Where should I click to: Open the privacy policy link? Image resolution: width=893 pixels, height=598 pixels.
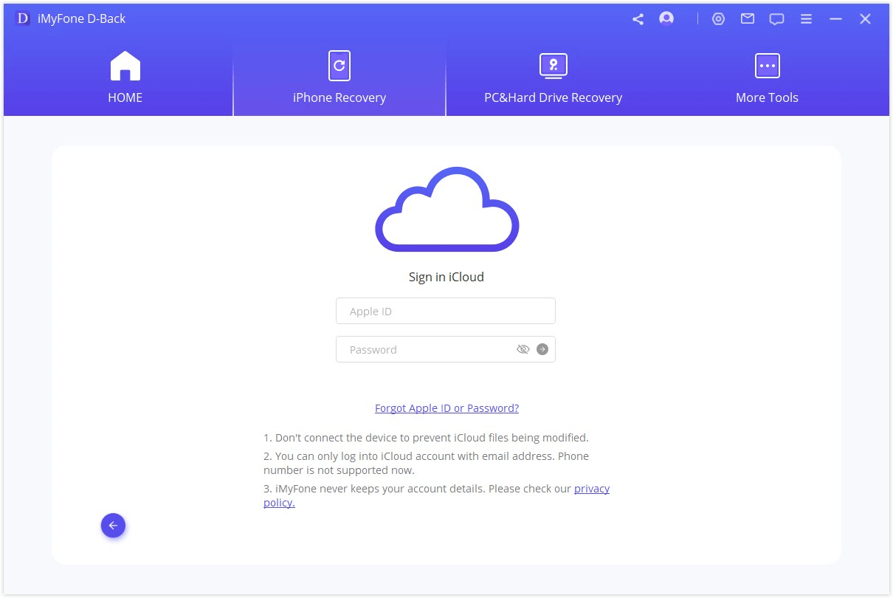591,489
